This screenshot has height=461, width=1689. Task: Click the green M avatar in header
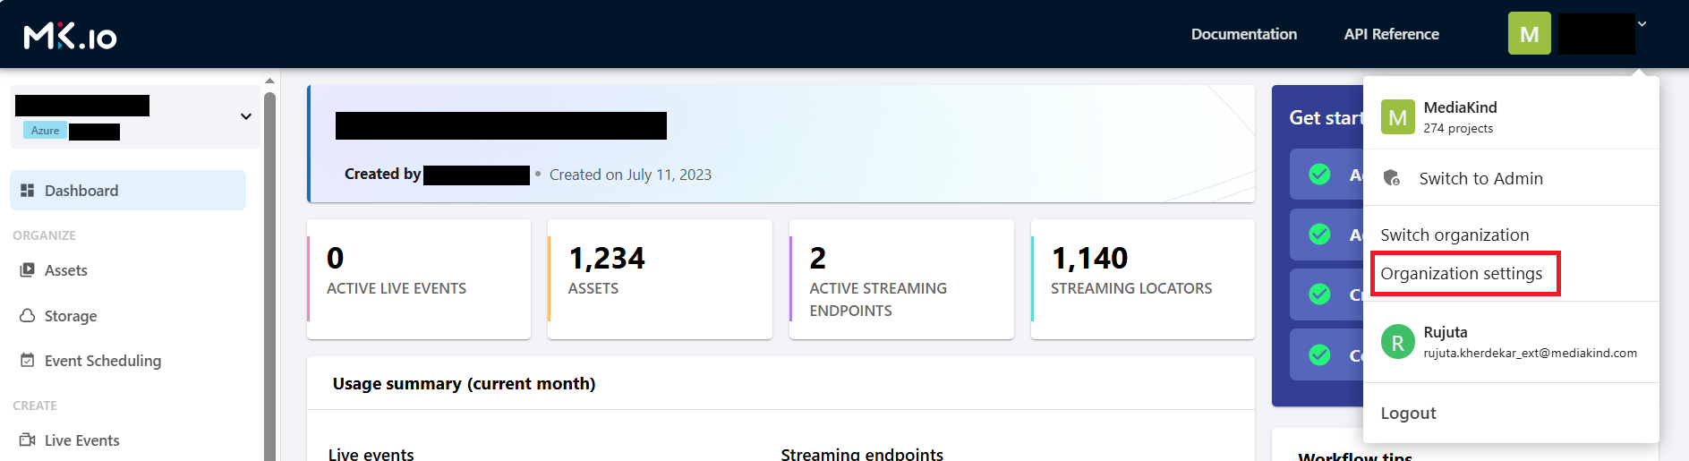[1529, 34]
